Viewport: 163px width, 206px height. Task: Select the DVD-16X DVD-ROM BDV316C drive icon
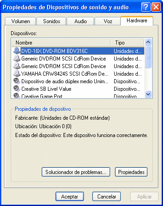click(x=17, y=51)
